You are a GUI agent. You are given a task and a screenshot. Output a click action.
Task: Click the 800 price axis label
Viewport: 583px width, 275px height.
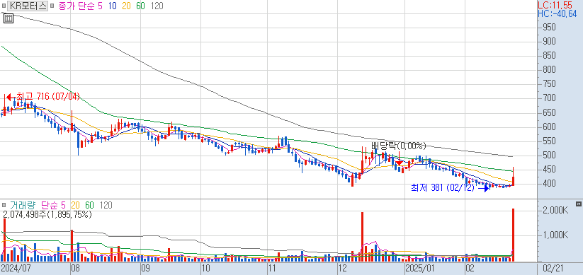[550, 70]
